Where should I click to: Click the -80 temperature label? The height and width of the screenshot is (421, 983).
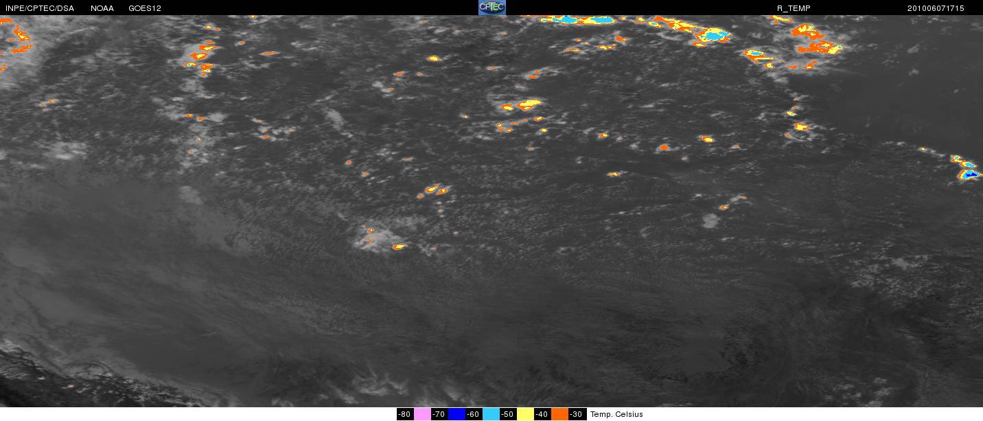405,414
